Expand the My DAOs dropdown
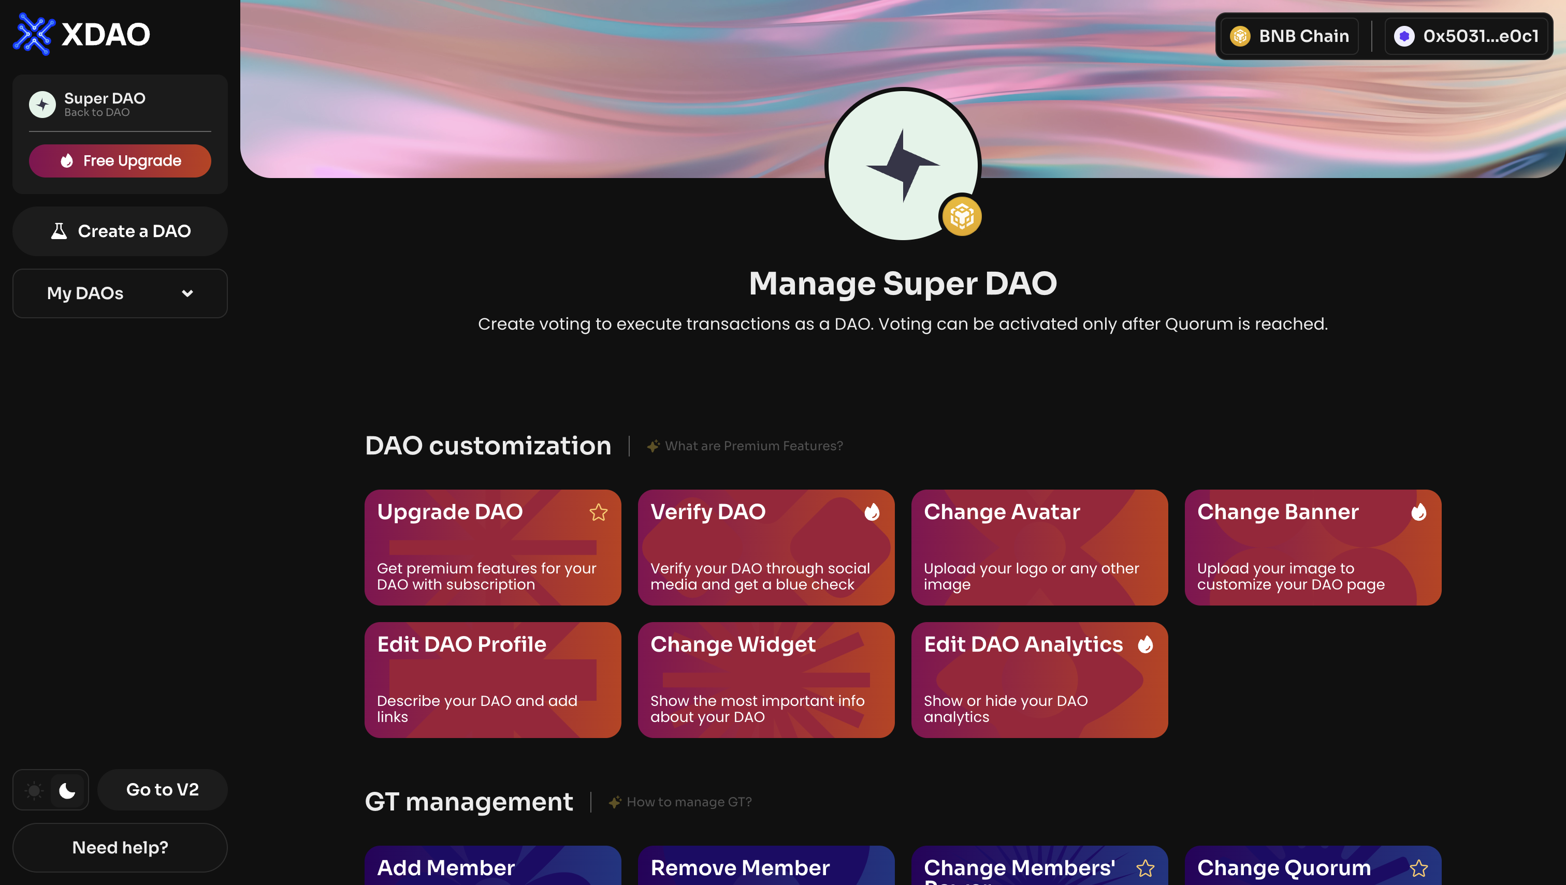The height and width of the screenshot is (885, 1566). tap(120, 293)
